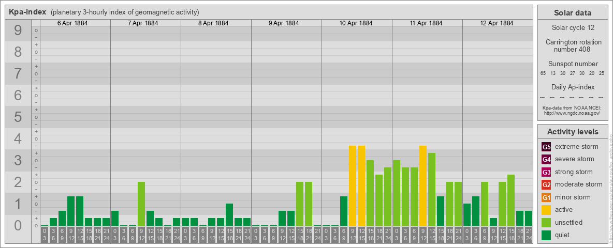Click the Kp scale number 9
The height and width of the screenshot is (248, 613).
pyautogui.click(x=18, y=30)
